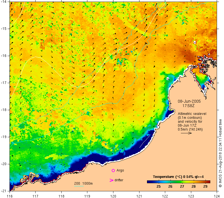Click longitude axis label 121
This screenshot has height=198, width=224.
(139, 196)
